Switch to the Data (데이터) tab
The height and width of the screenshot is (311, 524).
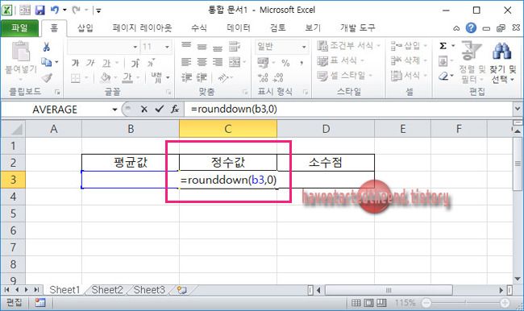tap(239, 27)
